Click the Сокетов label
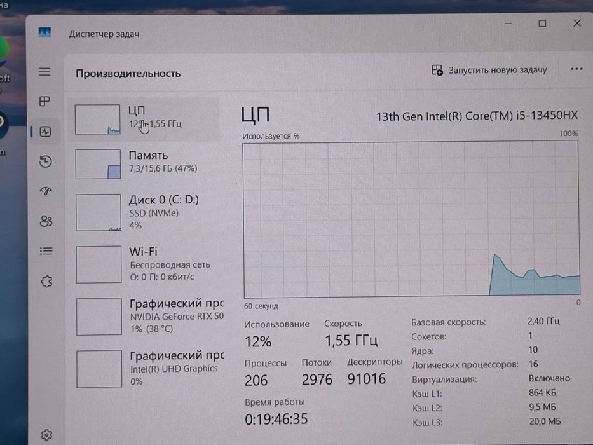Viewport: 593px width, 445px height. pos(429,337)
